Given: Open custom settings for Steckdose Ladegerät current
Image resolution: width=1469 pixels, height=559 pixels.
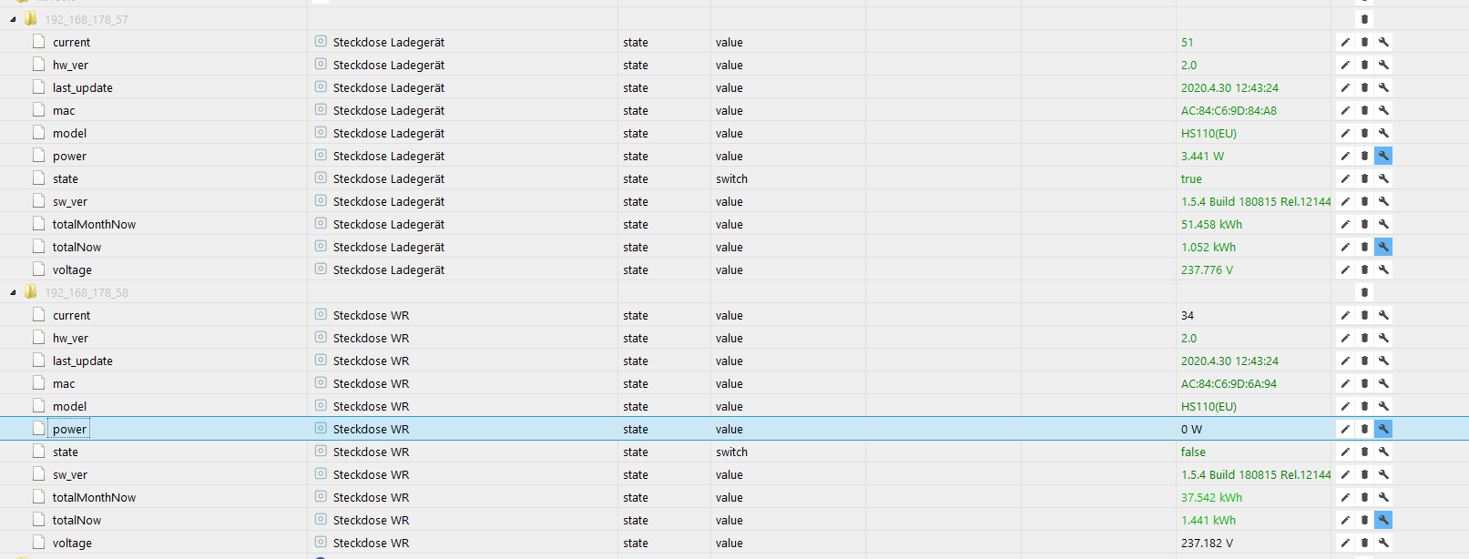Looking at the screenshot, I should 1383,42.
